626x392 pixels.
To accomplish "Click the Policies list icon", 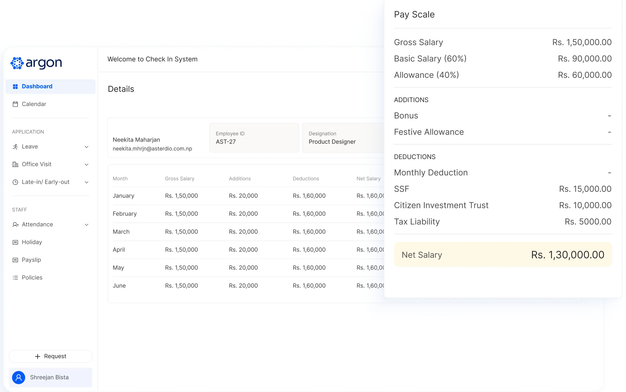I will tap(16, 277).
